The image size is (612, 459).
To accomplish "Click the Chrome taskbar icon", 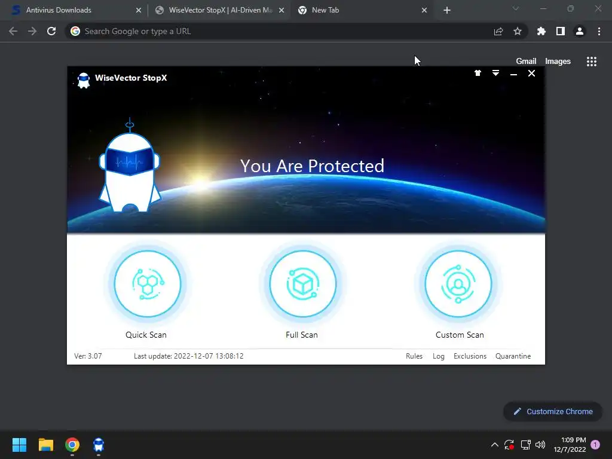I will pos(72,445).
